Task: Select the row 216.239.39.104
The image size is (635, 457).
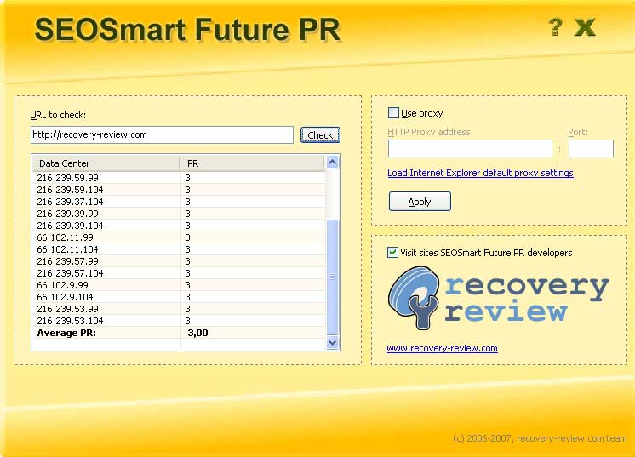Action: 179,226
